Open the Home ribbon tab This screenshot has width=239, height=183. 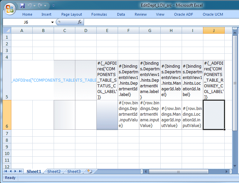coord(27,14)
